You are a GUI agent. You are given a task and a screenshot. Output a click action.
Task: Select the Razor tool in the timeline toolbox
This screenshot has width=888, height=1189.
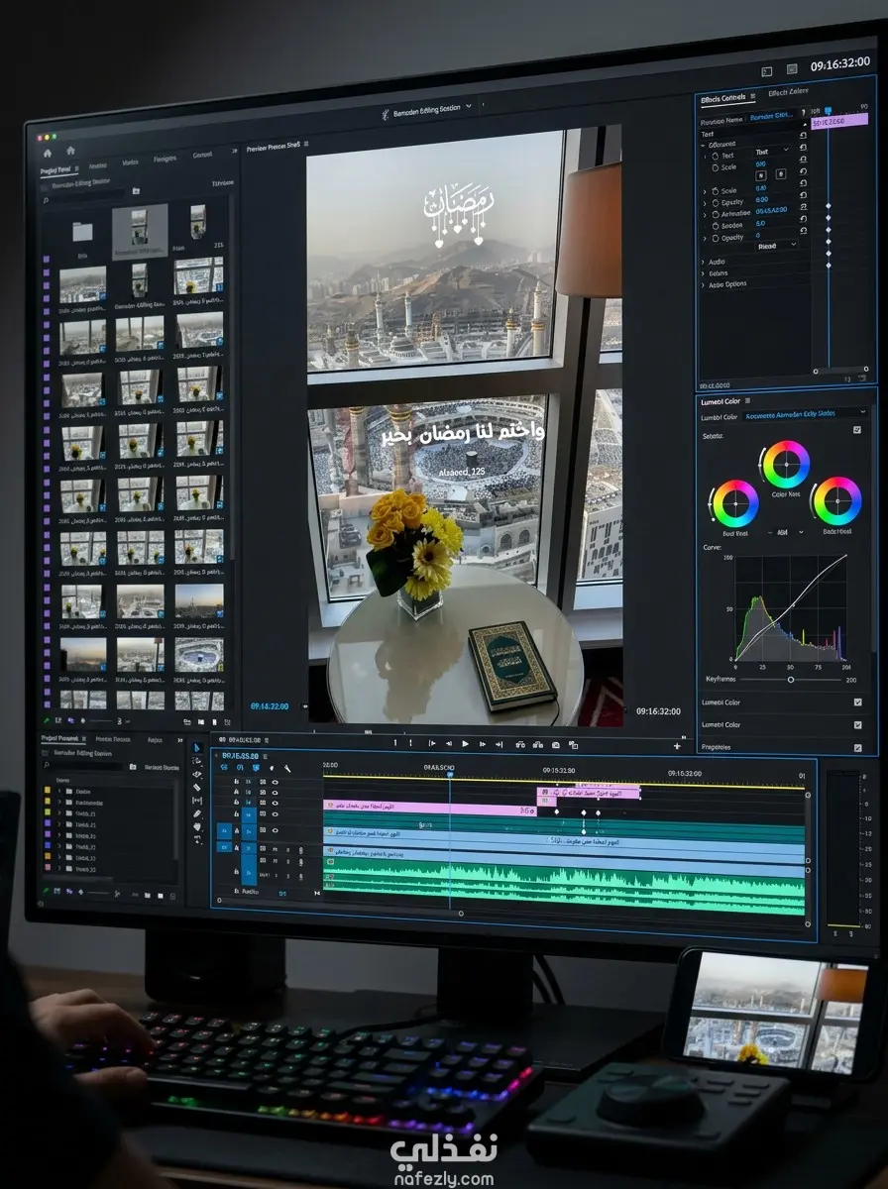point(196,788)
